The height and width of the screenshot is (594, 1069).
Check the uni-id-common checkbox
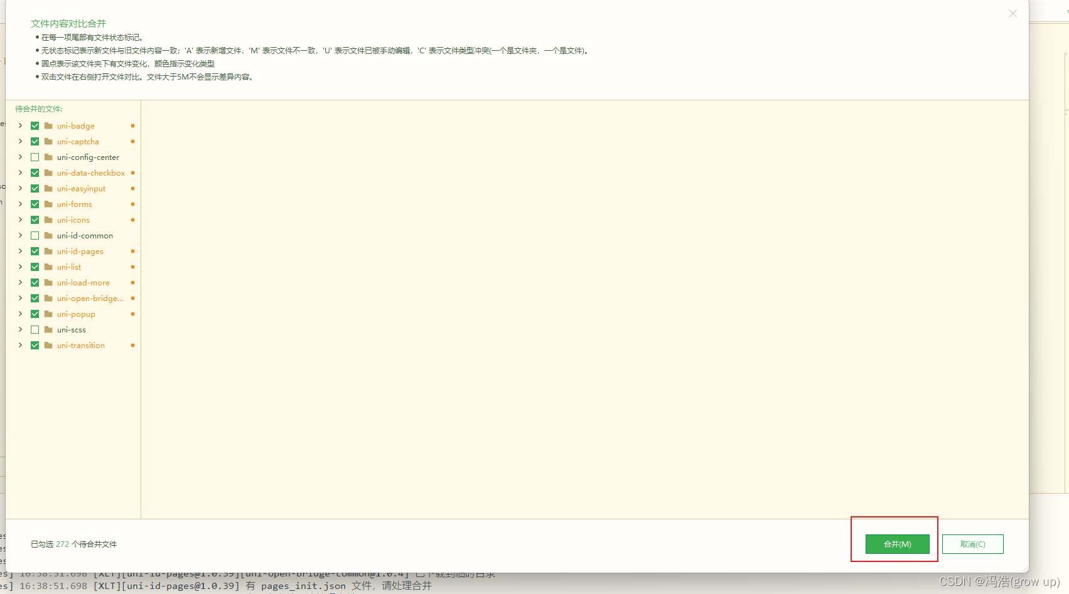35,235
